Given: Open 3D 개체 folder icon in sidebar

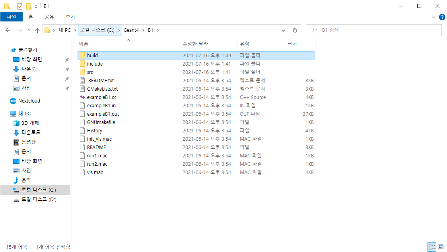Looking at the screenshot, I should click(x=16, y=123).
